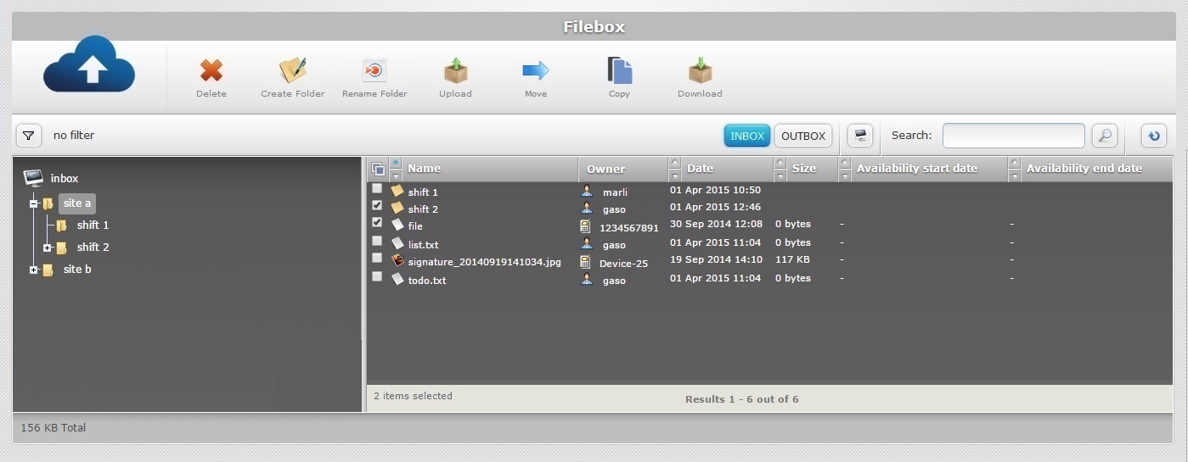
Task: Sort Name column descending arrow
Action: (395, 175)
